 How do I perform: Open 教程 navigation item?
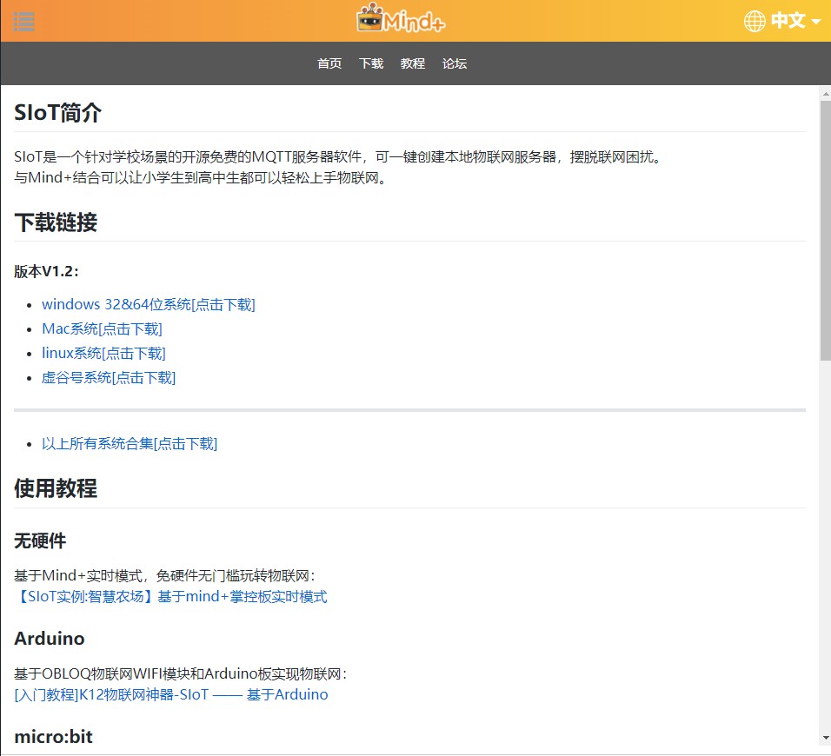[x=413, y=63]
